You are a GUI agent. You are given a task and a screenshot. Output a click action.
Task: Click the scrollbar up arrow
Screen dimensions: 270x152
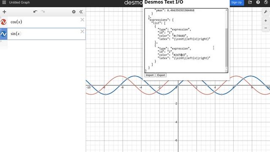227,10
